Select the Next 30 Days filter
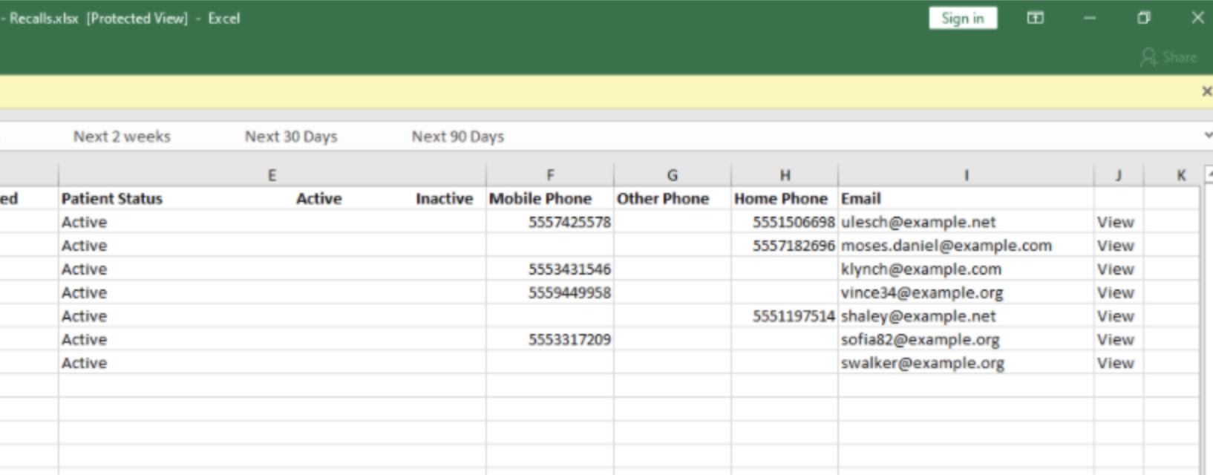This screenshot has height=475, width=1213. (291, 137)
